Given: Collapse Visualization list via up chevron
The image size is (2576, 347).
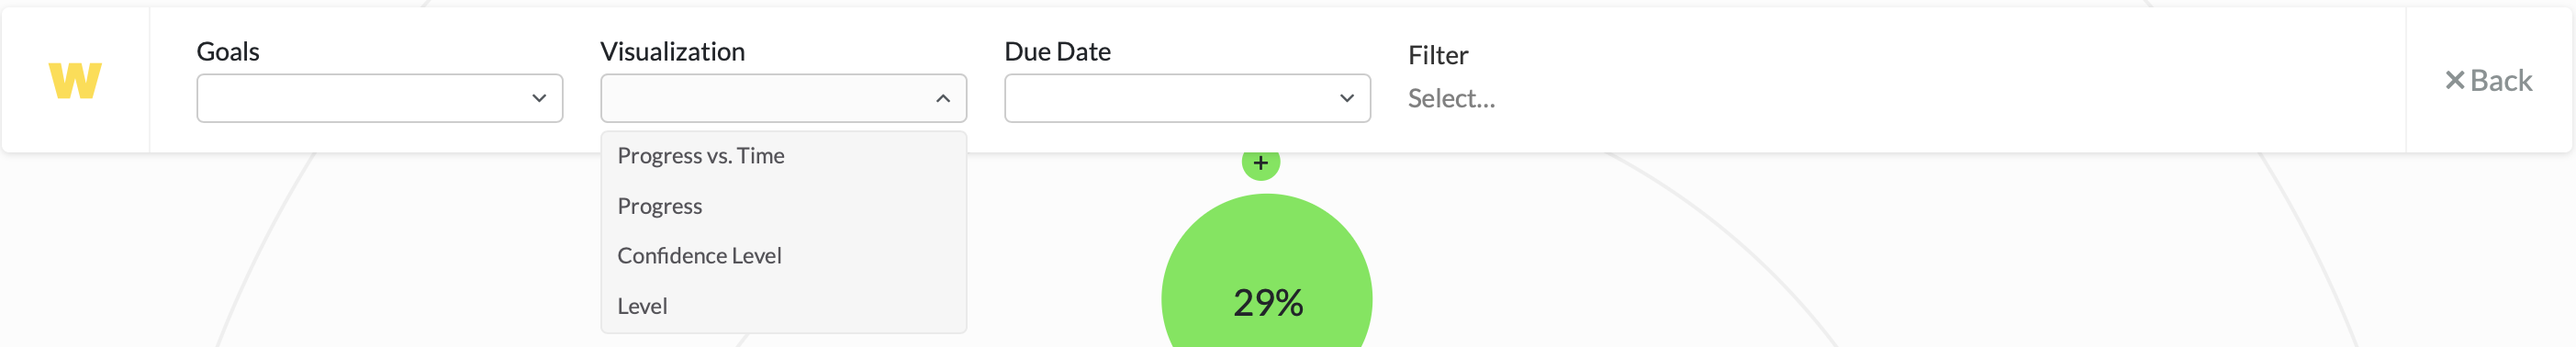Looking at the screenshot, I should pyautogui.click(x=942, y=98).
